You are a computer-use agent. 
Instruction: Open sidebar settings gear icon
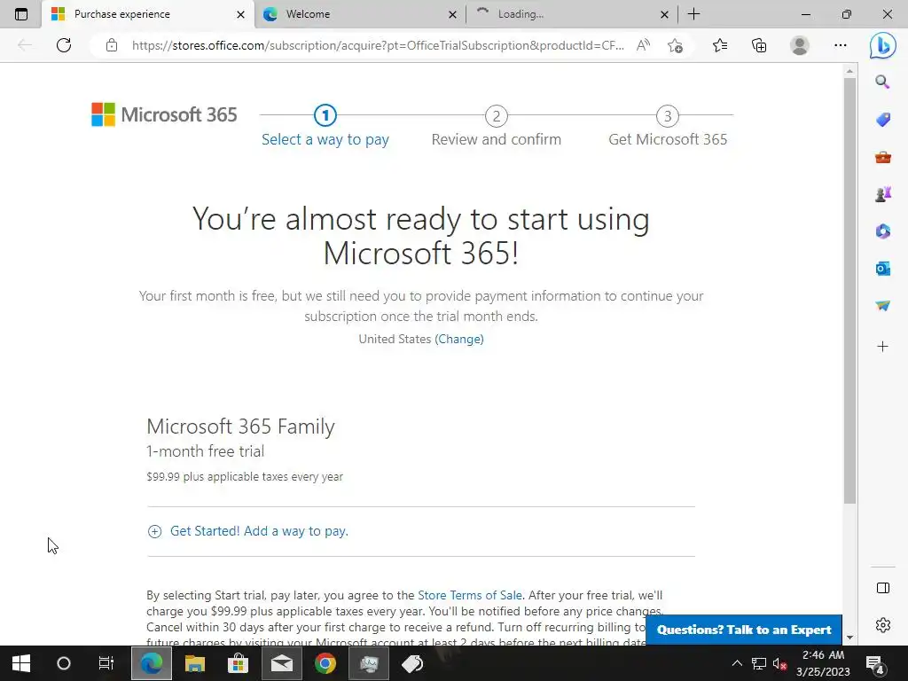[x=882, y=625]
